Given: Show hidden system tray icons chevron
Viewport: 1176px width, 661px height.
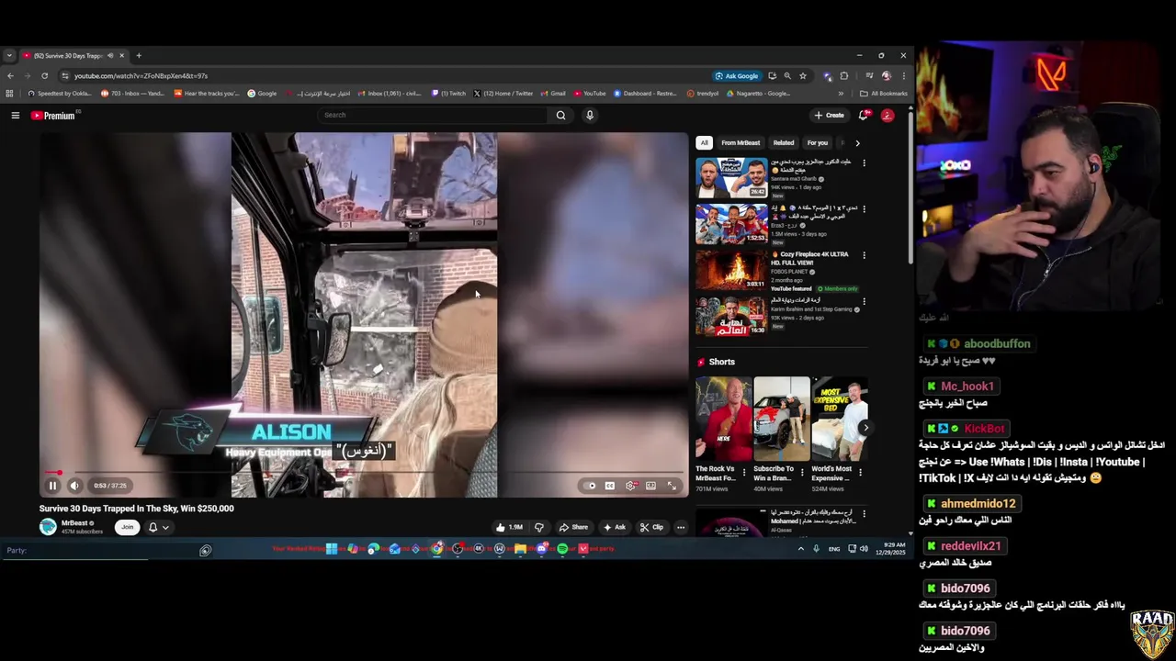Looking at the screenshot, I should coord(801,549).
